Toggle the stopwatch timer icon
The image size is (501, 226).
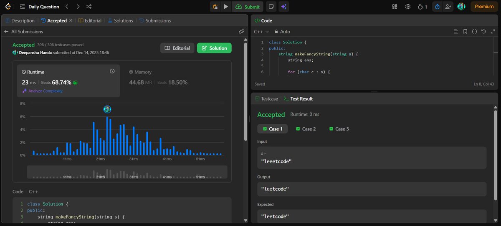[437, 7]
